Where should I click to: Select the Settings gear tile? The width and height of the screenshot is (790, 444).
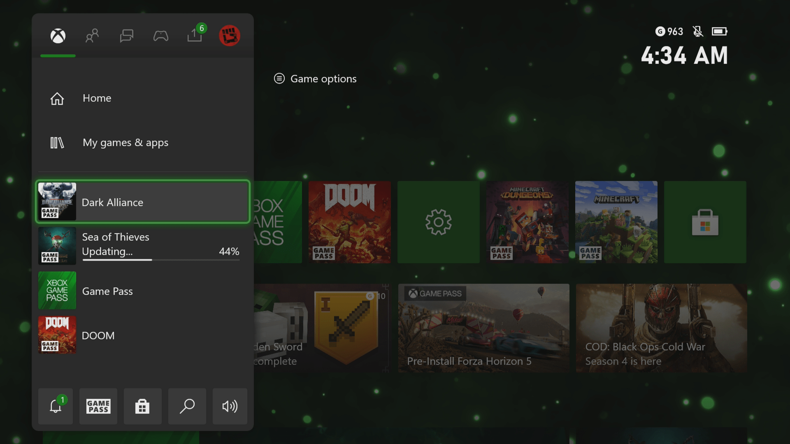coord(438,222)
